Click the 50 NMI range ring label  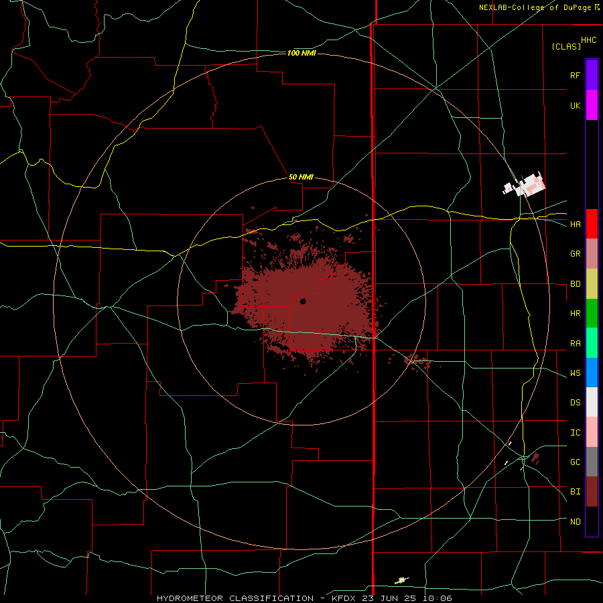pyautogui.click(x=301, y=178)
